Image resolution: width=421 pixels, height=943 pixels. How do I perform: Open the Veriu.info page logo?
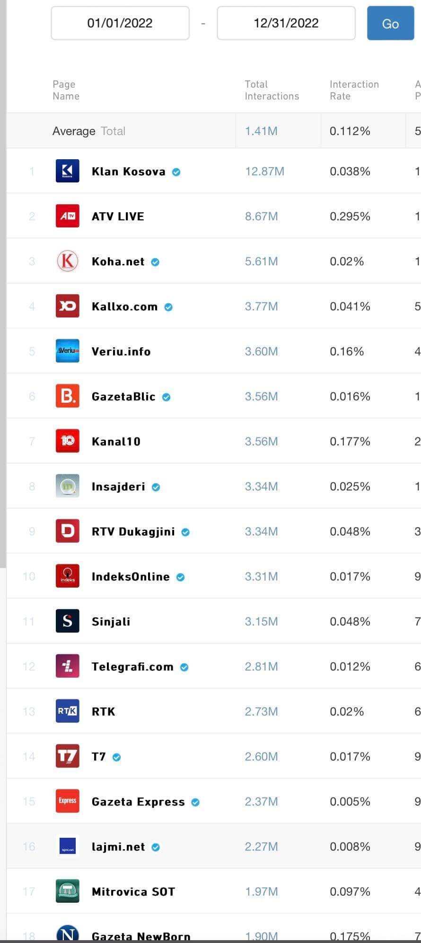pos(68,351)
